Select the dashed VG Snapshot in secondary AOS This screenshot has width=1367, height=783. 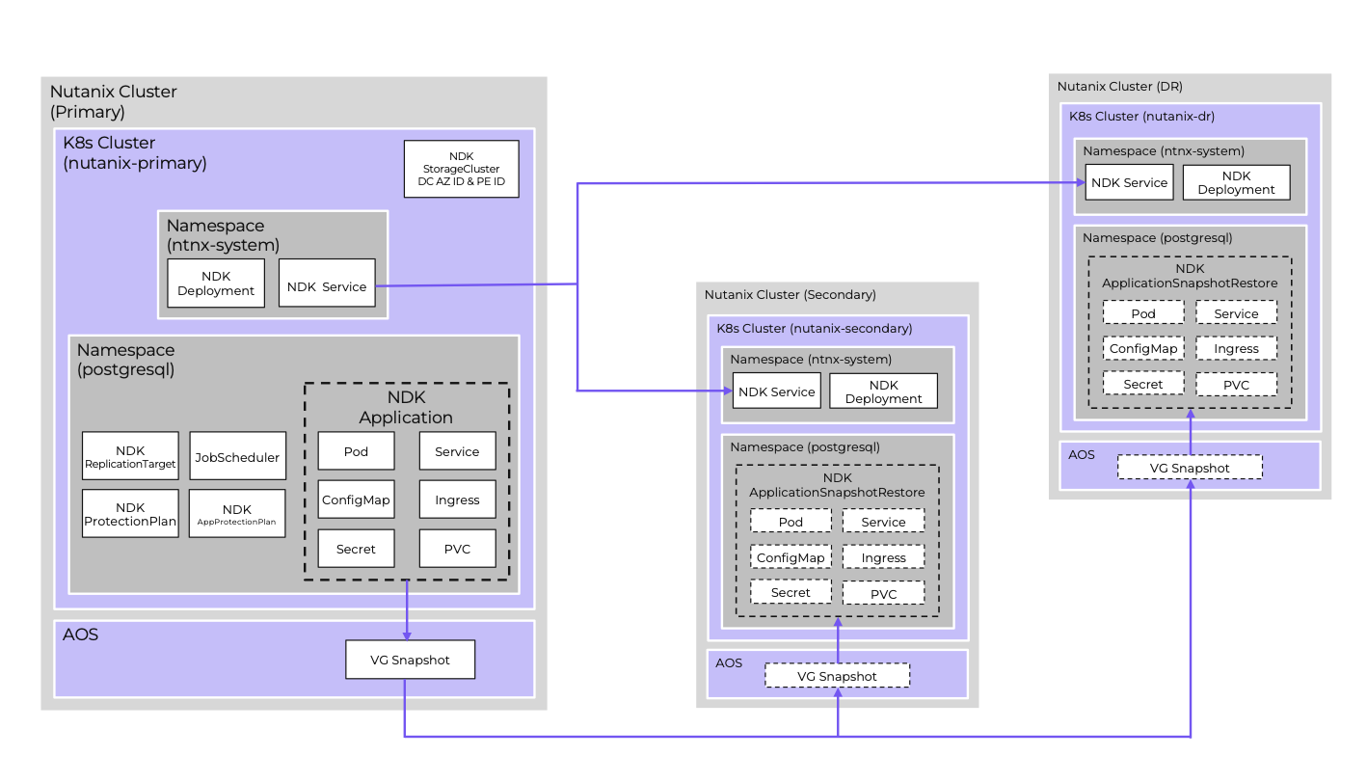(837, 676)
